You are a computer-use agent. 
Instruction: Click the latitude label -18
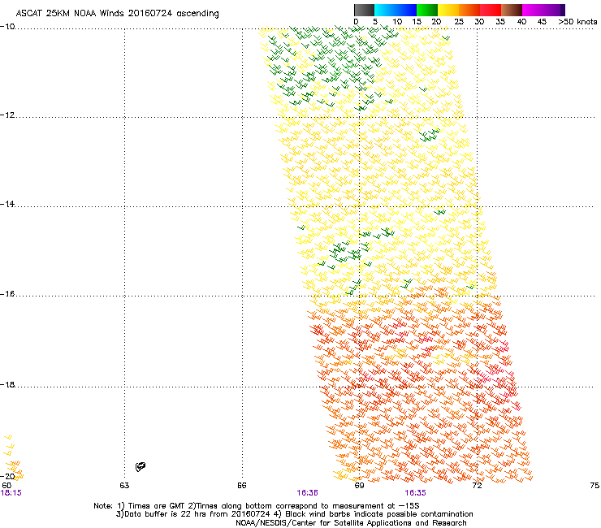(7, 384)
